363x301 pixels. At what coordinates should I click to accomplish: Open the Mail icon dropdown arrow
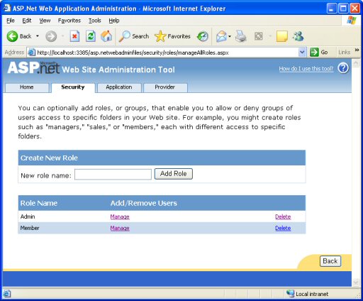click(x=230, y=36)
